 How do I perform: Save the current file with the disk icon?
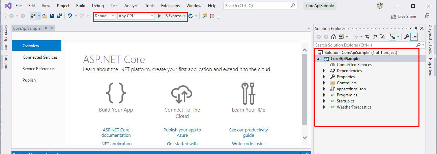click(52, 16)
